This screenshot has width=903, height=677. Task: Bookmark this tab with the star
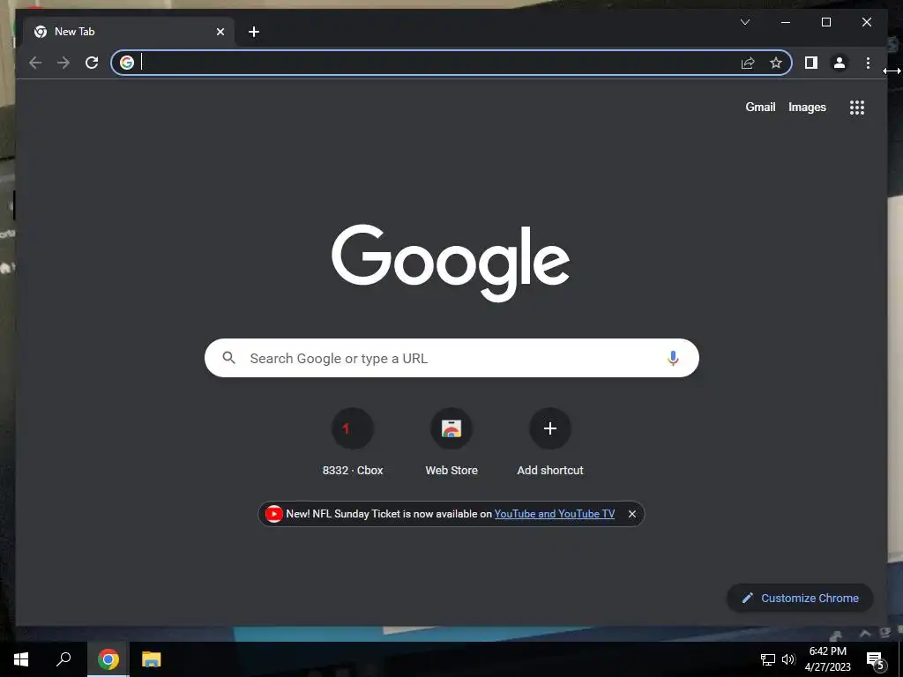click(776, 63)
